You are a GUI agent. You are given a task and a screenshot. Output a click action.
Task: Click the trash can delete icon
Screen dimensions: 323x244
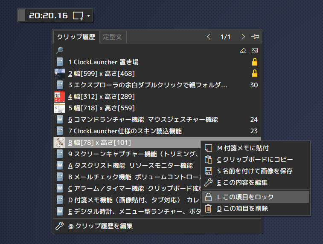tap(209, 209)
